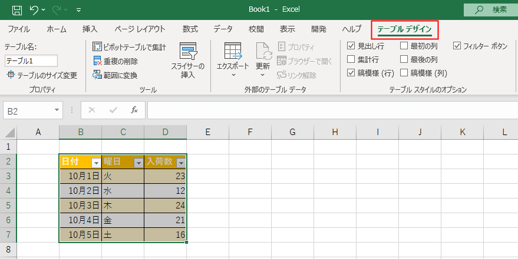Click the テーブル名 input field
Viewport: 518px width, 259px height.
coord(31,60)
